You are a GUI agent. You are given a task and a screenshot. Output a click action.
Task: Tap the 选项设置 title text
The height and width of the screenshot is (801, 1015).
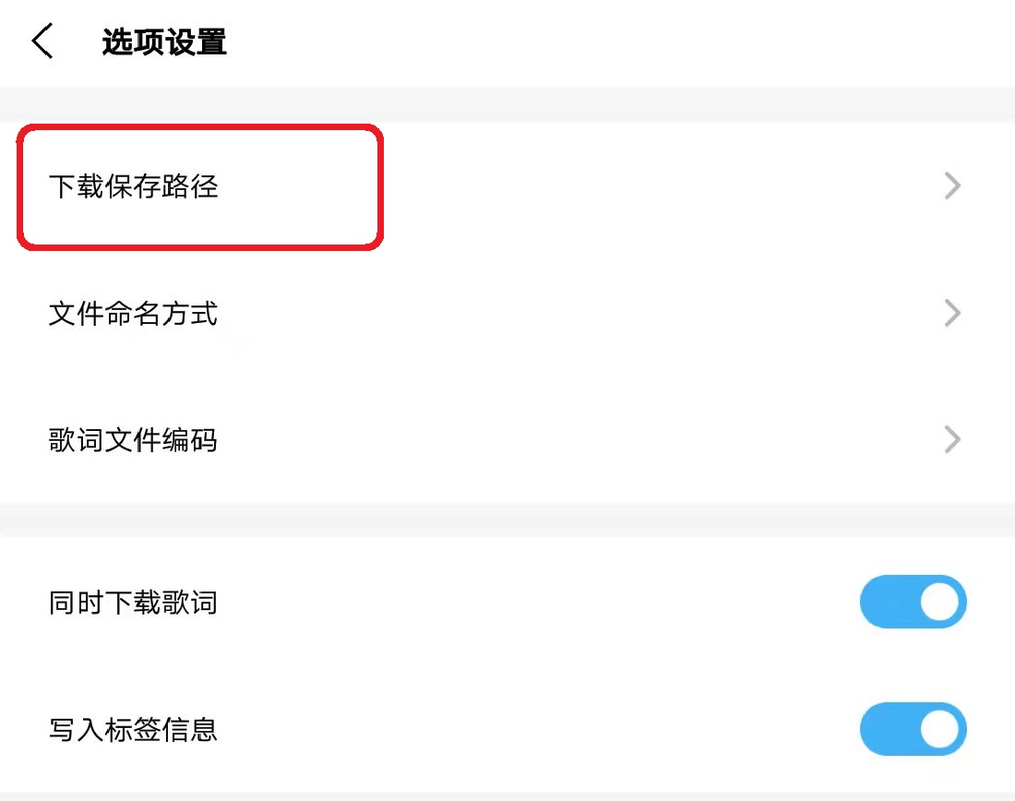tap(164, 42)
